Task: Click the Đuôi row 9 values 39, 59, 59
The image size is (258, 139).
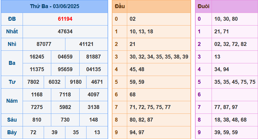Action: coord(226,132)
